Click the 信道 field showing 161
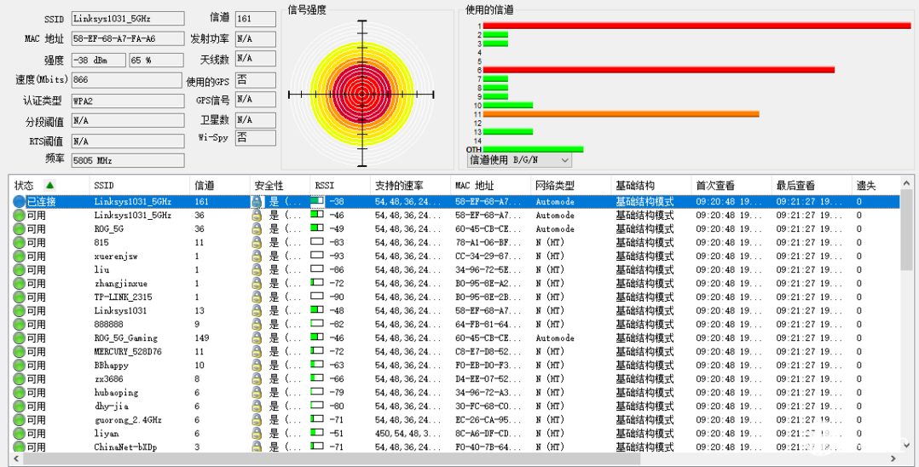919x467 pixels. click(256, 19)
